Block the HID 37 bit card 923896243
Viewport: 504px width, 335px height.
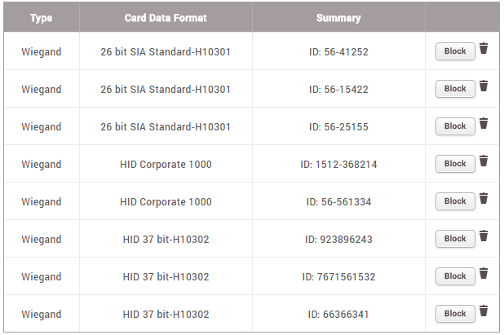[x=455, y=239]
